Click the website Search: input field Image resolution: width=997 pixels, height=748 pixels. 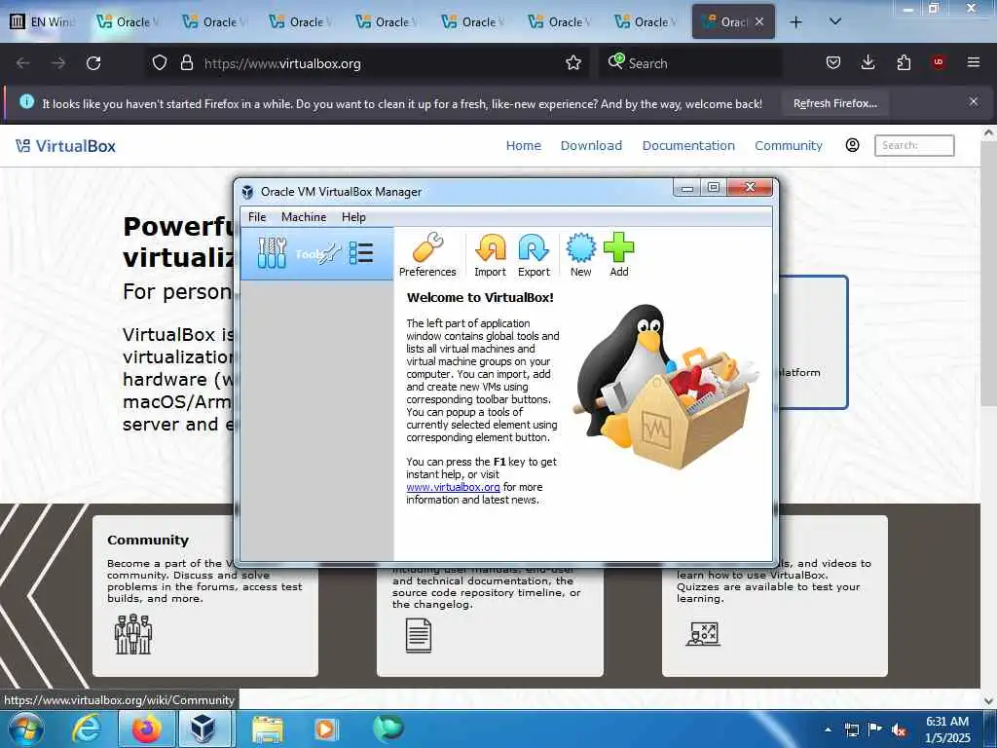(x=914, y=146)
